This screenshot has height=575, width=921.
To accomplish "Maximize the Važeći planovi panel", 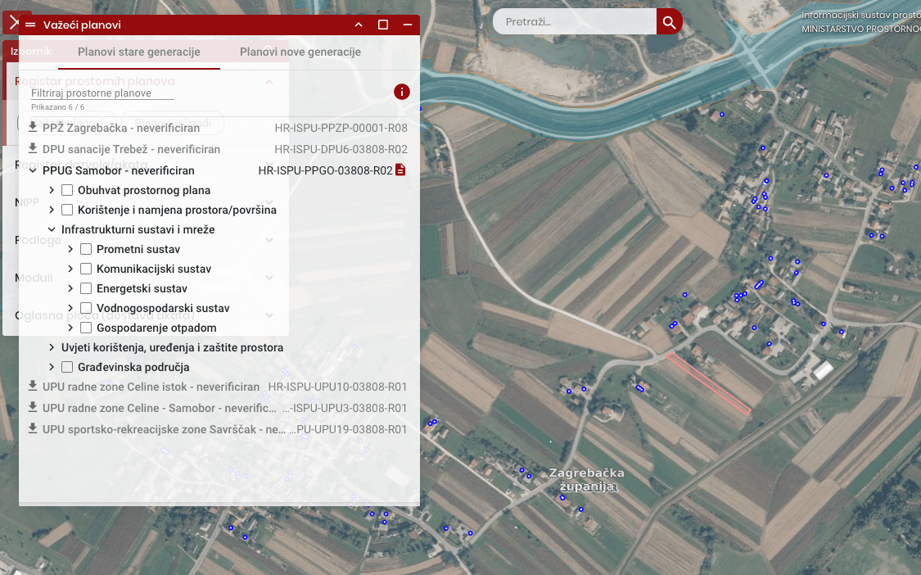I will [x=383, y=25].
